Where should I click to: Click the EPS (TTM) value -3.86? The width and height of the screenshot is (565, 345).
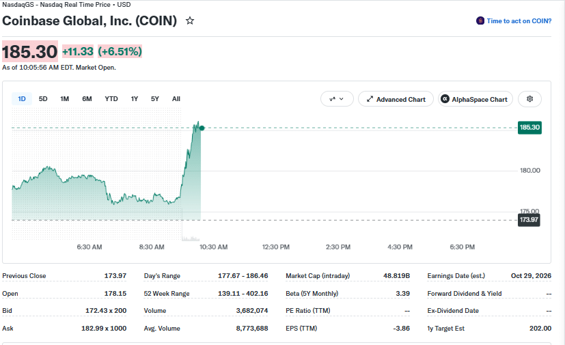402,329
